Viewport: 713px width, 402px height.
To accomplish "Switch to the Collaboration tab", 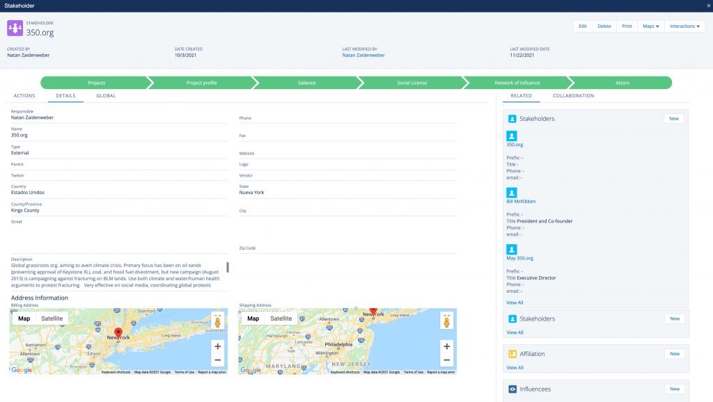I will click(x=574, y=96).
